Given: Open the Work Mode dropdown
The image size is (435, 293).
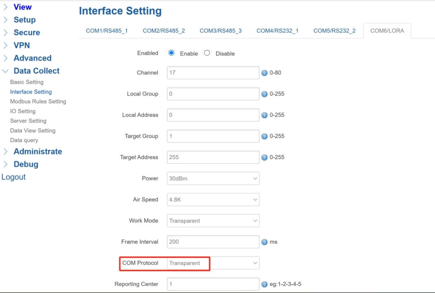Looking at the screenshot, I should point(213,221).
